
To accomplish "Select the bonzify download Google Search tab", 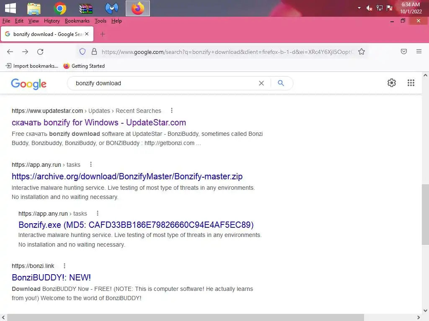I will point(47,34).
